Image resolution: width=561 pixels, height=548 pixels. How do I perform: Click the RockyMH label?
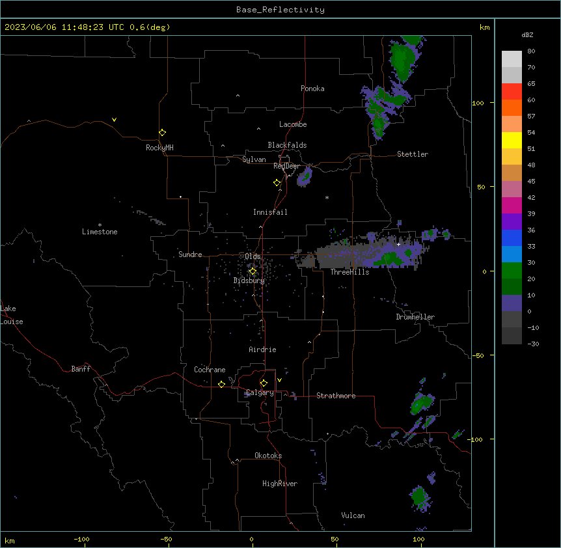point(159,148)
